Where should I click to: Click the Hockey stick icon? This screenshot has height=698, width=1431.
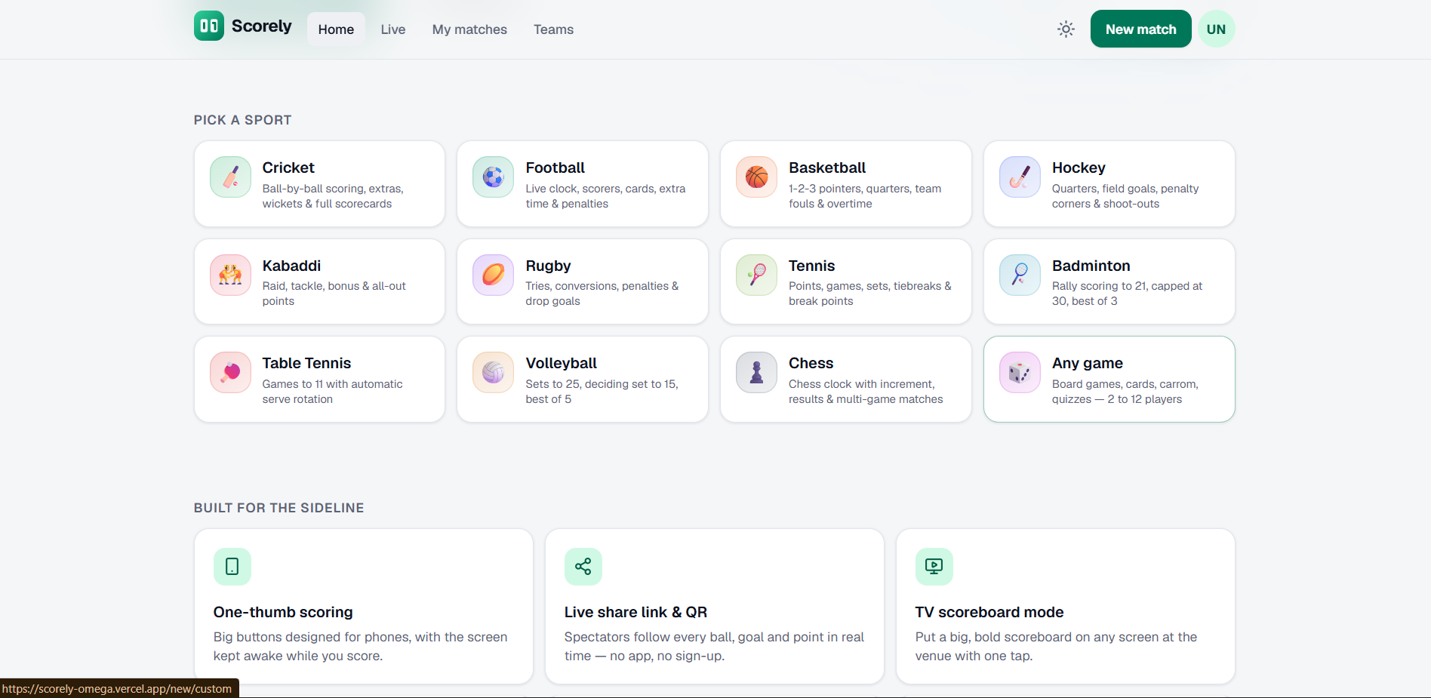1020,177
